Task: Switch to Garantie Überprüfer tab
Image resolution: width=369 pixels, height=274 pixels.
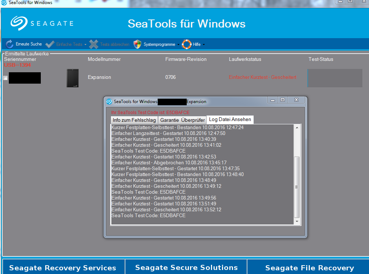Action: [182, 120]
